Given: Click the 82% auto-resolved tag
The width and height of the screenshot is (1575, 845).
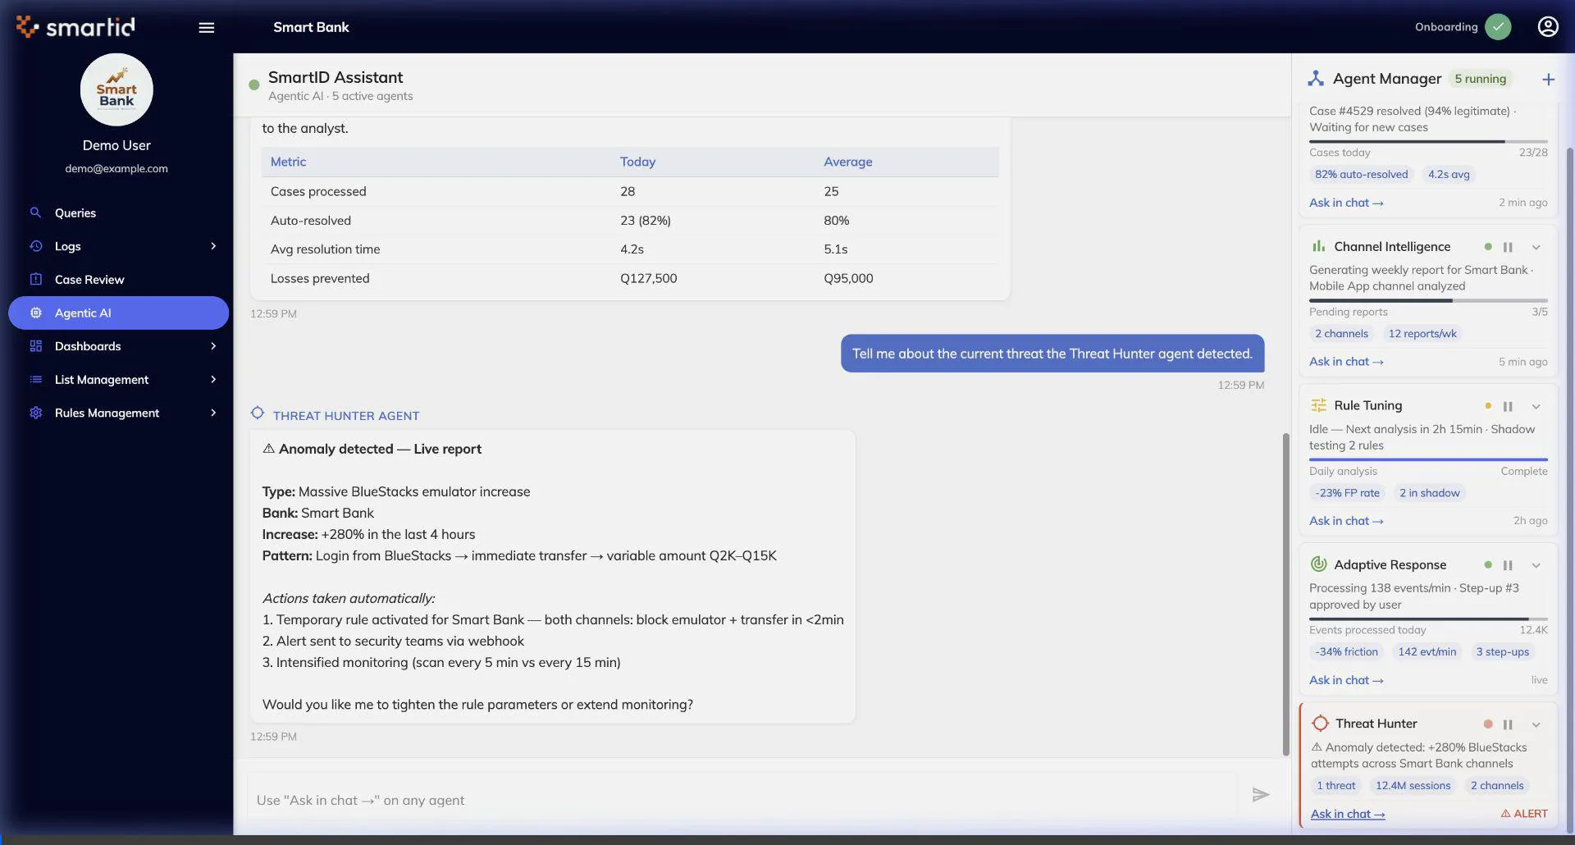Looking at the screenshot, I should click(x=1361, y=174).
